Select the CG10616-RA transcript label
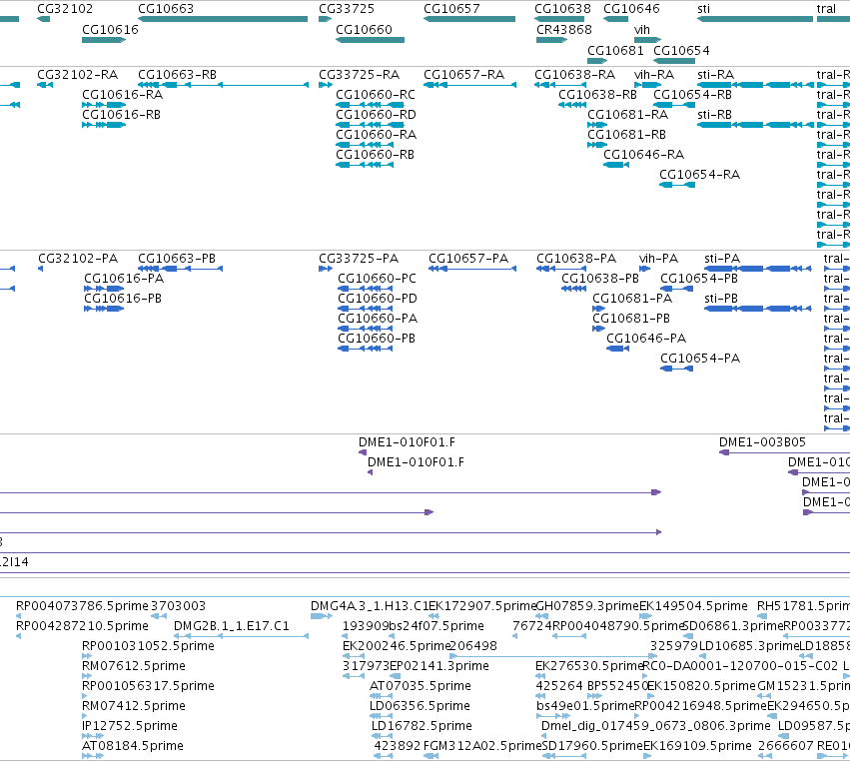The height and width of the screenshot is (761, 850). [123, 94]
